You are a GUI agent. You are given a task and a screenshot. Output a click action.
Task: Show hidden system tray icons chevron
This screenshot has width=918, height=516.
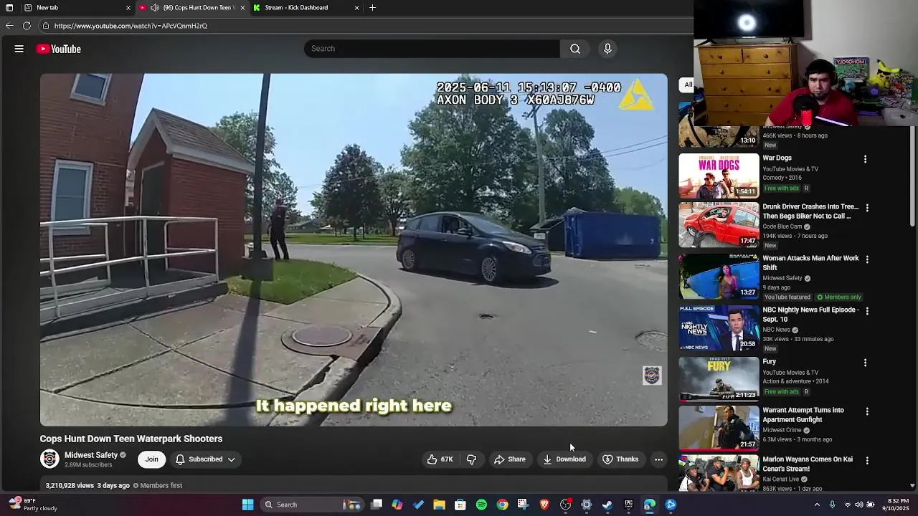pyautogui.click(x=816, y=505)
